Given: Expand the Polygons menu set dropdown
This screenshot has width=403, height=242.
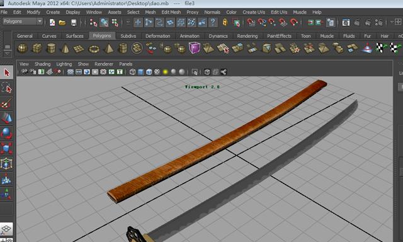Looking at the screenshot, I should [x=40, y=21].
